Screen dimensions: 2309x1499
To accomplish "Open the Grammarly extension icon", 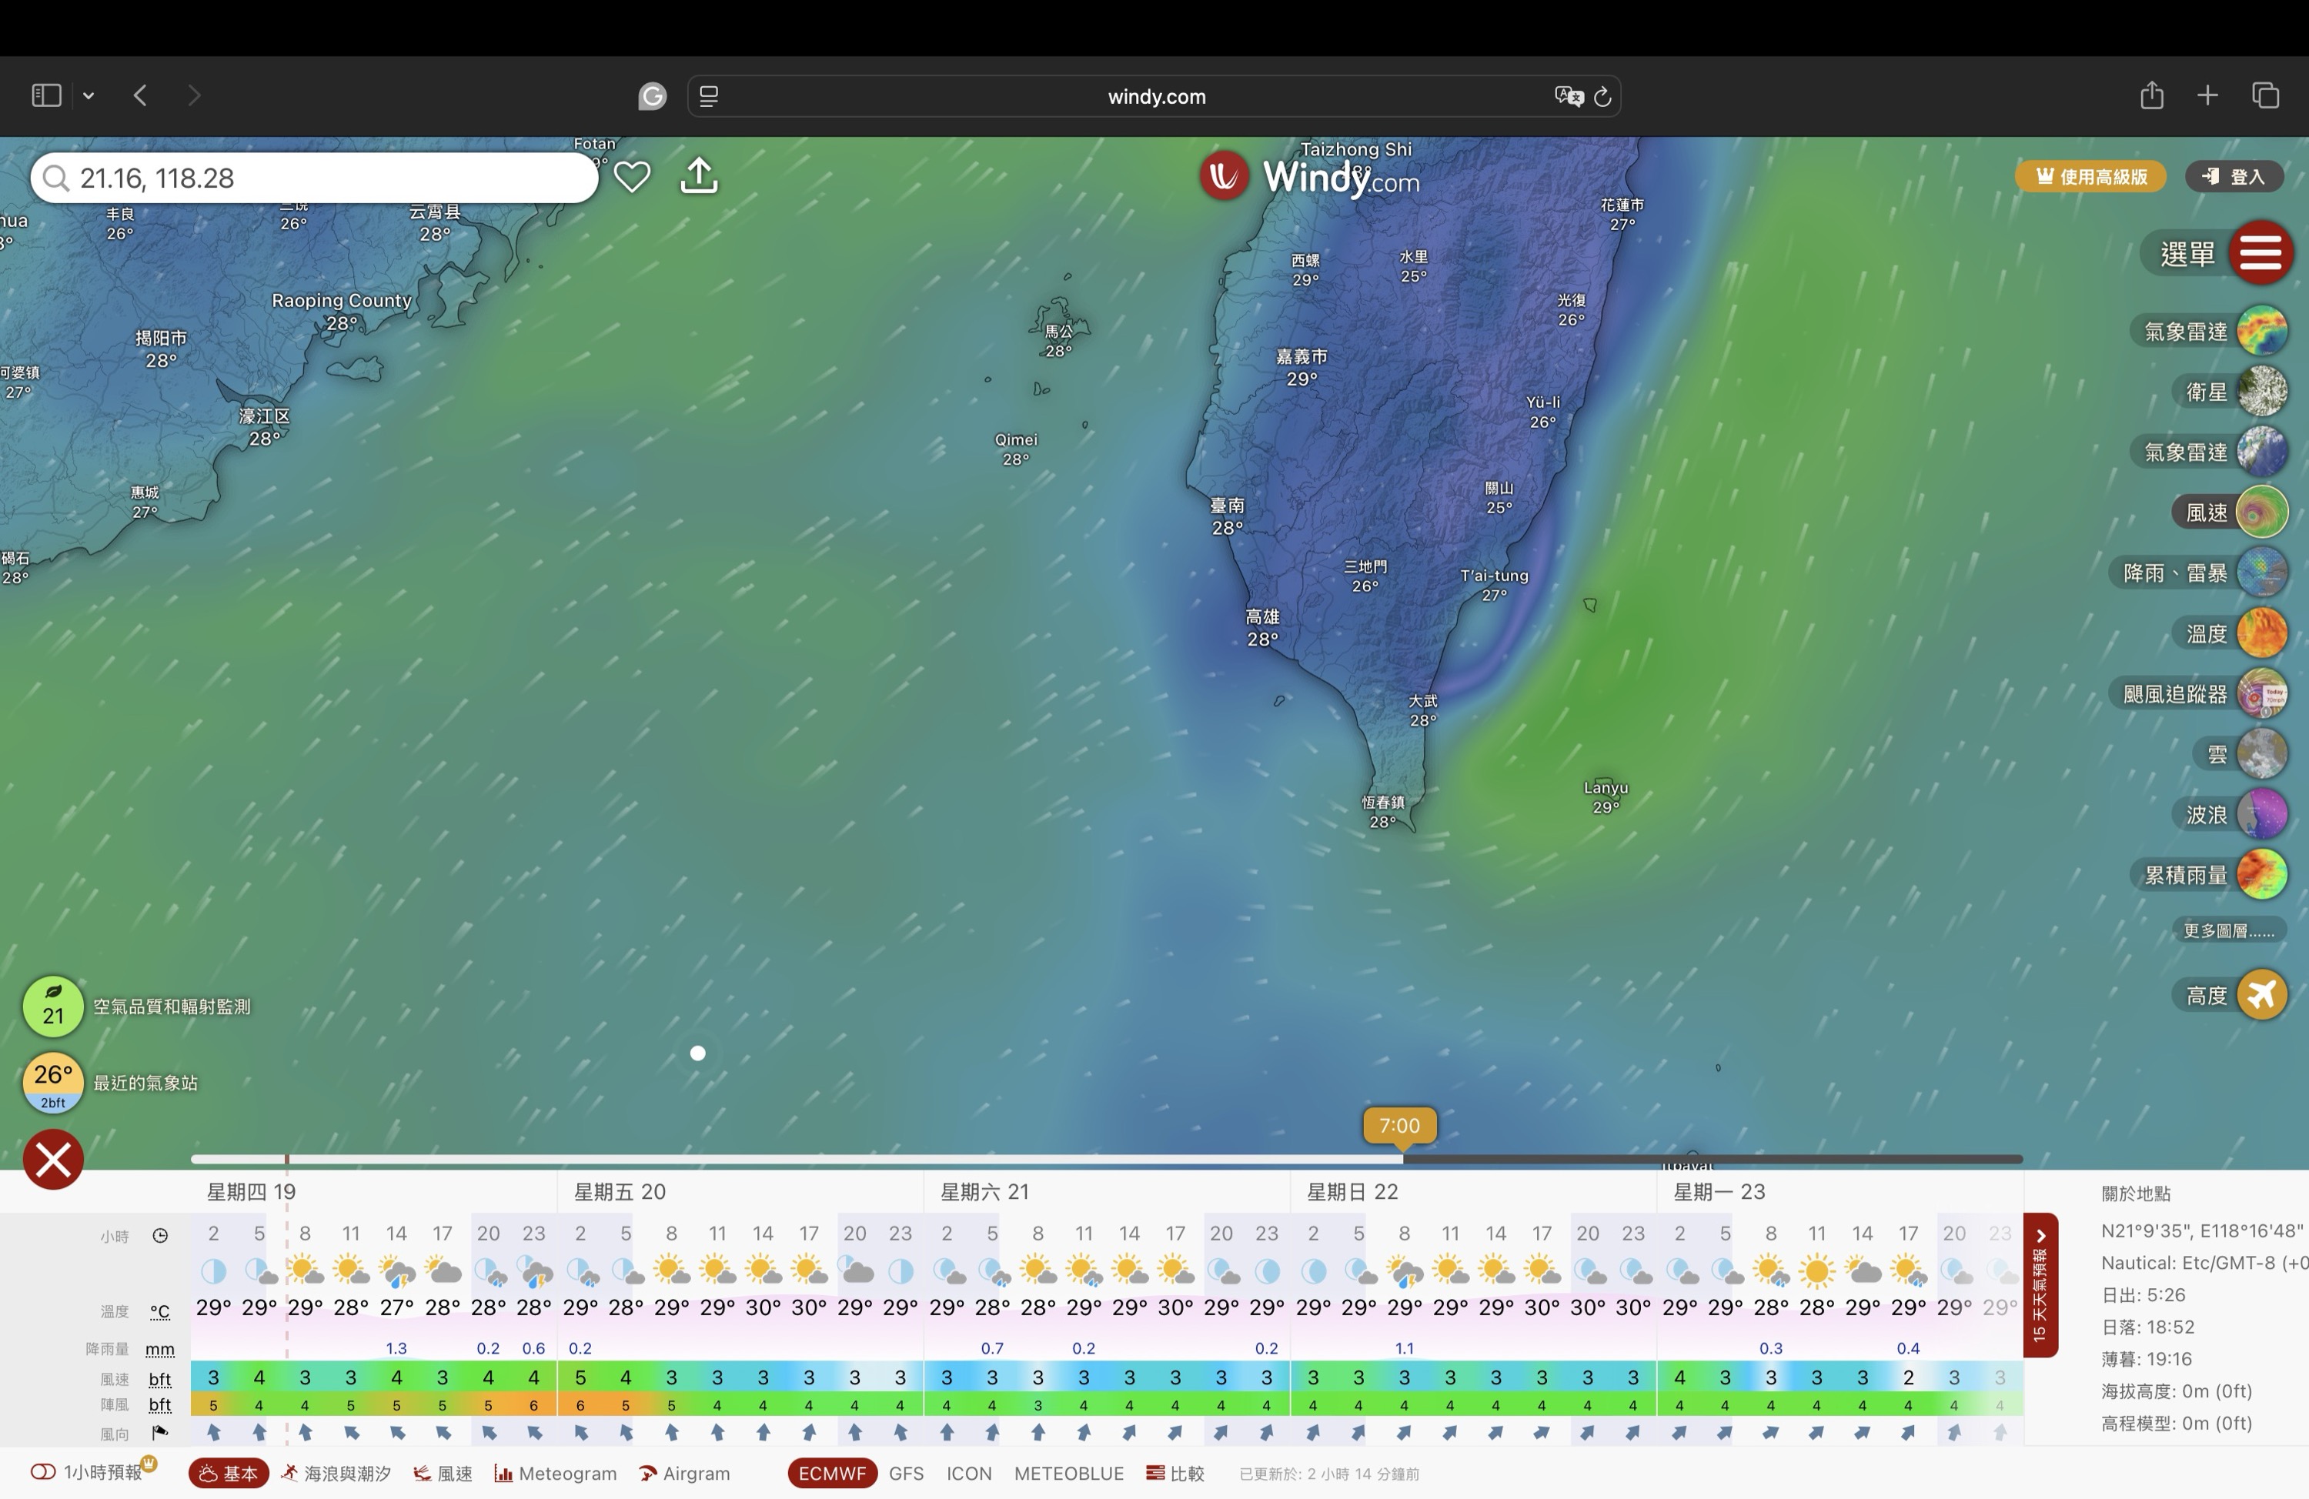I will point(652,96).
